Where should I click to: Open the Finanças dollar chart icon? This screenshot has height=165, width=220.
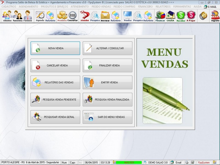160,16
